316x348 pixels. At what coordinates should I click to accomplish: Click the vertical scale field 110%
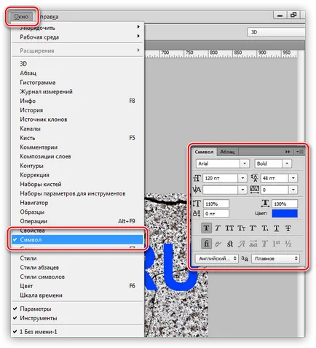coord(216,204)
